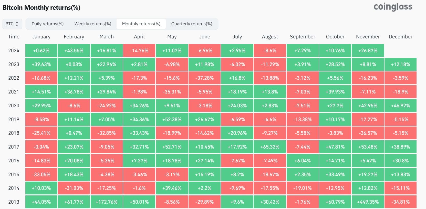Switch to Weekly returns(%) tab
This screenshot has width=426, height=209.
(93, 24)
